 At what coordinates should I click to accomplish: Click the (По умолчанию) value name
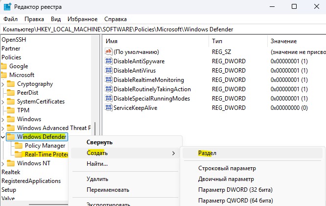click(136, 52)
